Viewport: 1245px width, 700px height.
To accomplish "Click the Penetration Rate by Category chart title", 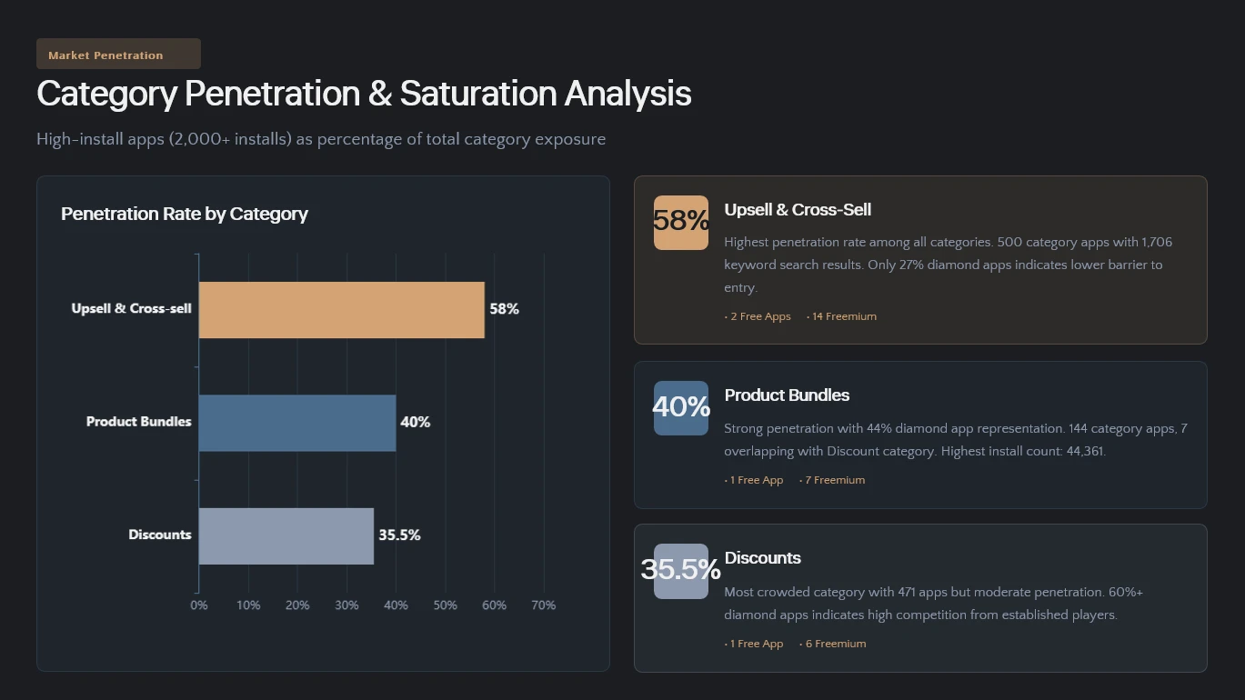I will pyautogui.click(x=185, y=214).
